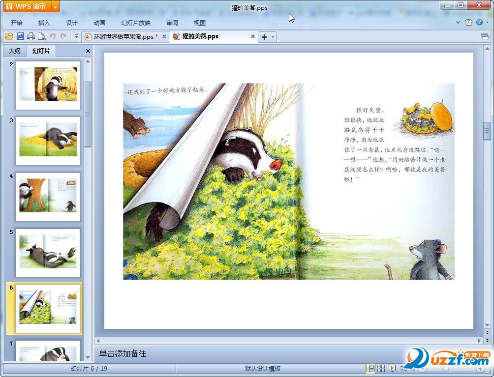
Task: Restore down the WPS window
Action: (x=460, y=5)
